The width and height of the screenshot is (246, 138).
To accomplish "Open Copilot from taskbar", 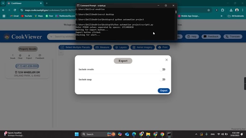I will (x=120, y=134).
